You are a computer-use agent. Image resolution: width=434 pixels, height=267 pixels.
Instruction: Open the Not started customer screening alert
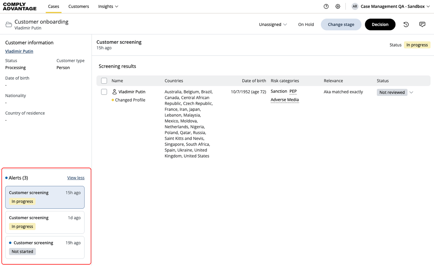pos(45,247)
